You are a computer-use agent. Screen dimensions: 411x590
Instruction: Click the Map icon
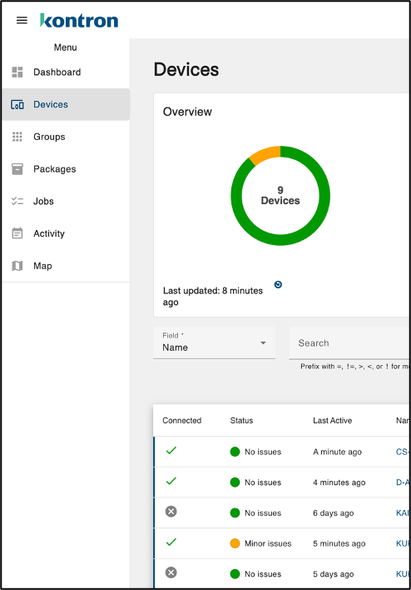(17, 266)
